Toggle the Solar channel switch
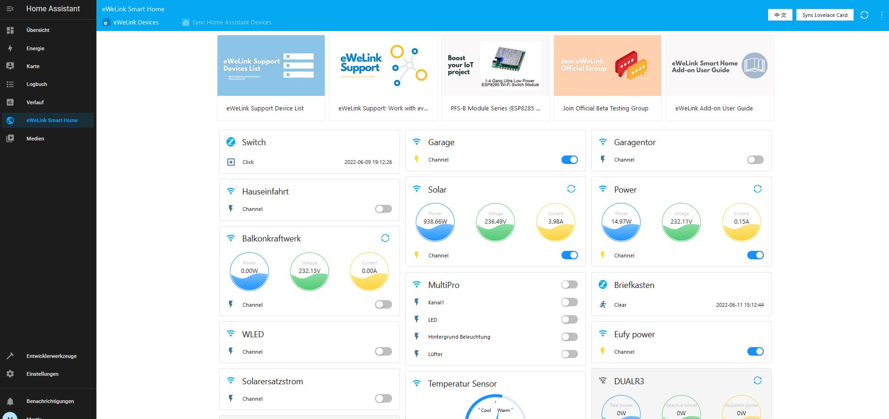This screenshot has width=889, height=419. [569, 255]
